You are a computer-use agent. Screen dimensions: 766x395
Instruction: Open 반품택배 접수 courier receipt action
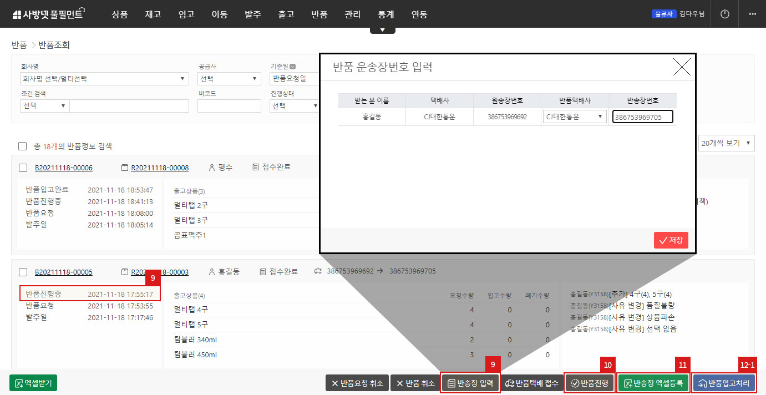[532, 382]
